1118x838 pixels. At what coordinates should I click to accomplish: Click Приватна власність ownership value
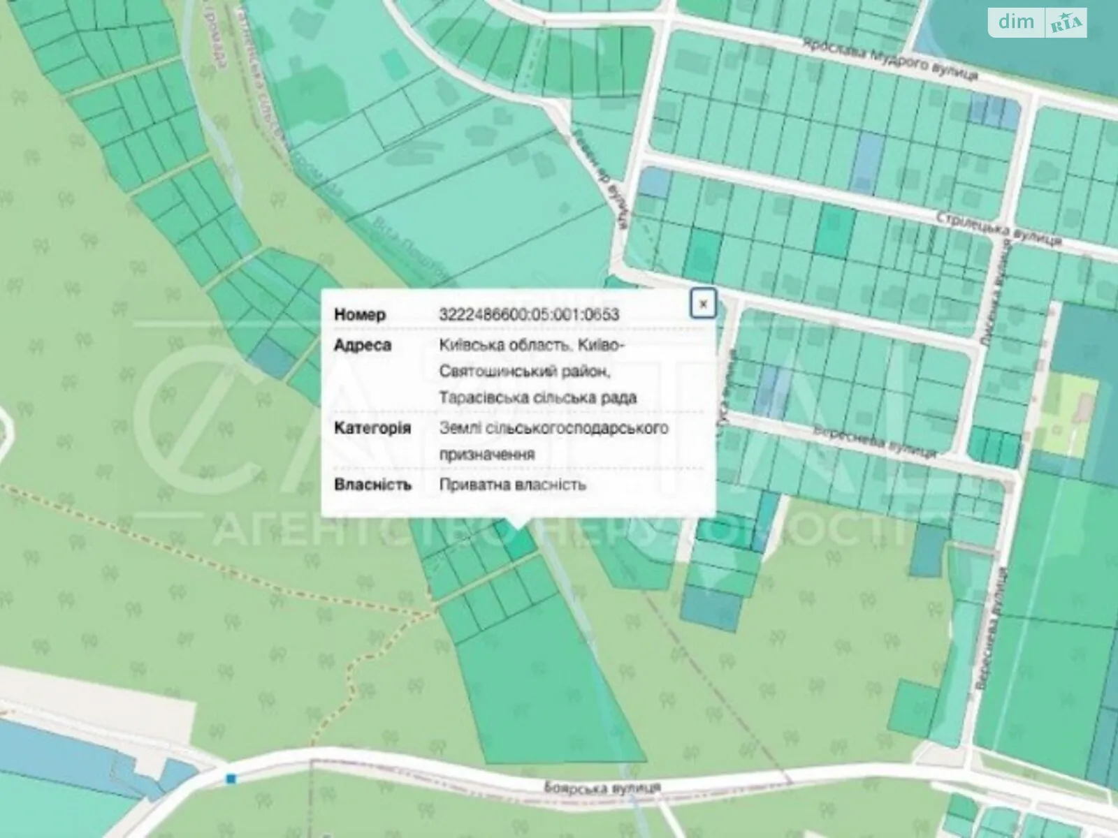pyautogui.click(x=512, y=485)
